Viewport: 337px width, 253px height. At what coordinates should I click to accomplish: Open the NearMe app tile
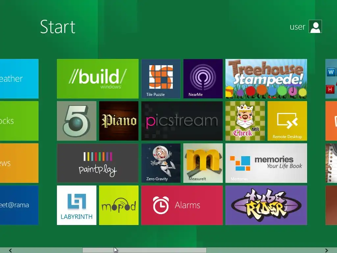pyautogui.click(x=203, y=78)
